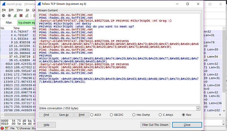Viewport: 227px width, 131px height.
Task: Click the Close button in stream dialog
Action: coord(187,125)
